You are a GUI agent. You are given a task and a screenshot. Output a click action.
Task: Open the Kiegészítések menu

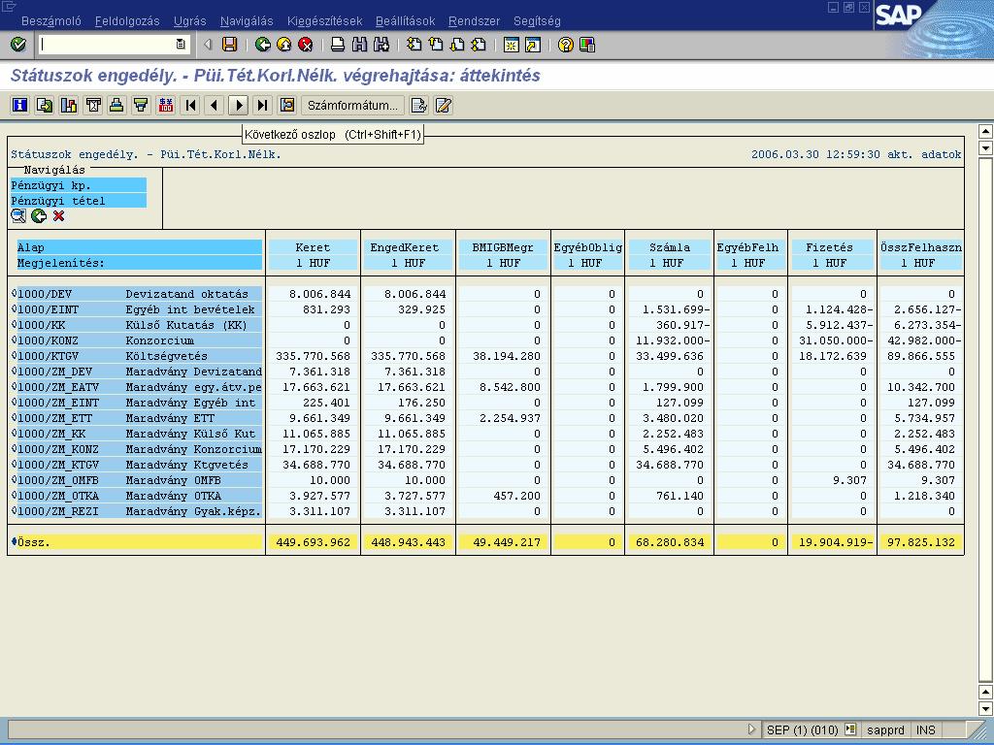click(x=324, y=21)
